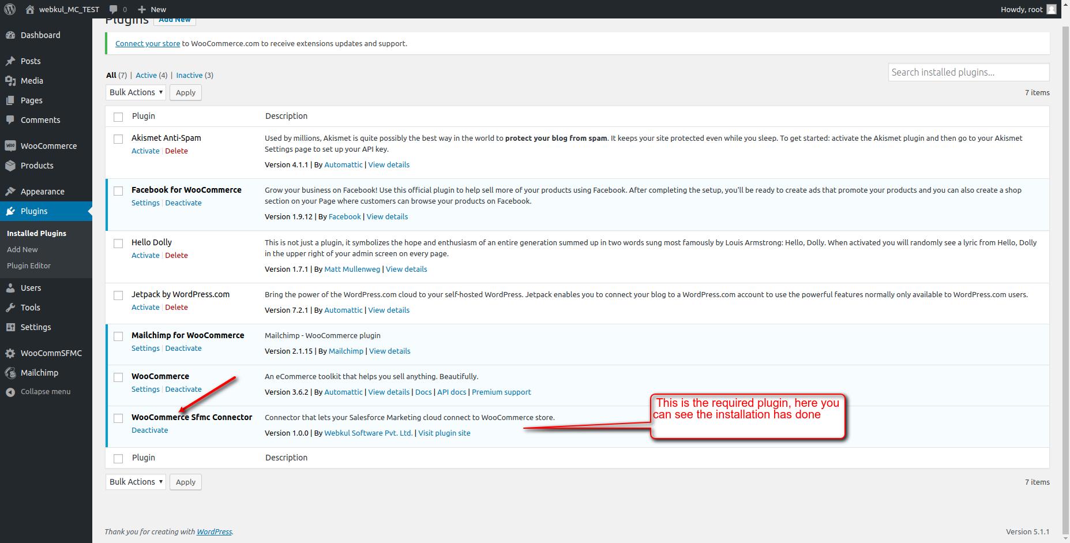Viewport: 1070px width, 543px height.
Task: Click the Products box icon
Action: tap(10, 166)
